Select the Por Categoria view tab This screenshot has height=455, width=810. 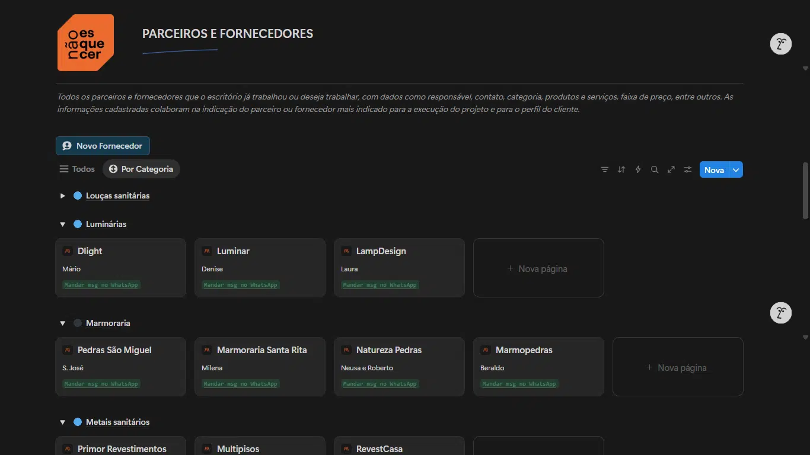[x=141, y=169]
